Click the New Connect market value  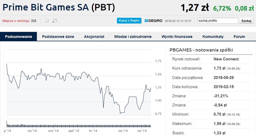coord(226,59)
